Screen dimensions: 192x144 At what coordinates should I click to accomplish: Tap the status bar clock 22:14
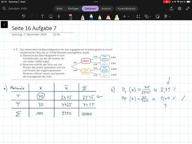point(4,2)
